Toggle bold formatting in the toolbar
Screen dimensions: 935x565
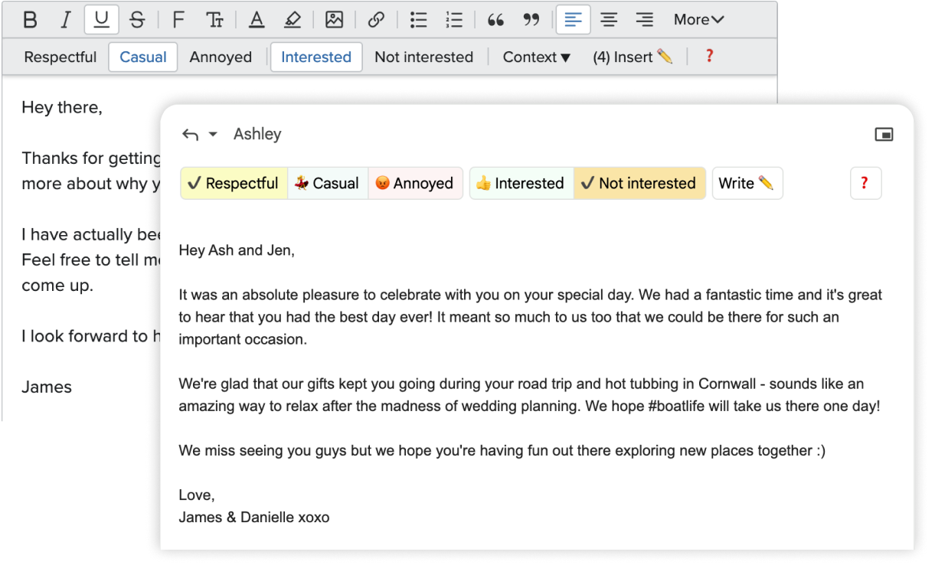tap(30, 20)
